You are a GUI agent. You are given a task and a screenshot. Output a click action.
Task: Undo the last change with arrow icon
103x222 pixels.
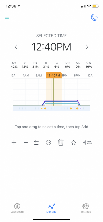tap(37, 143)
